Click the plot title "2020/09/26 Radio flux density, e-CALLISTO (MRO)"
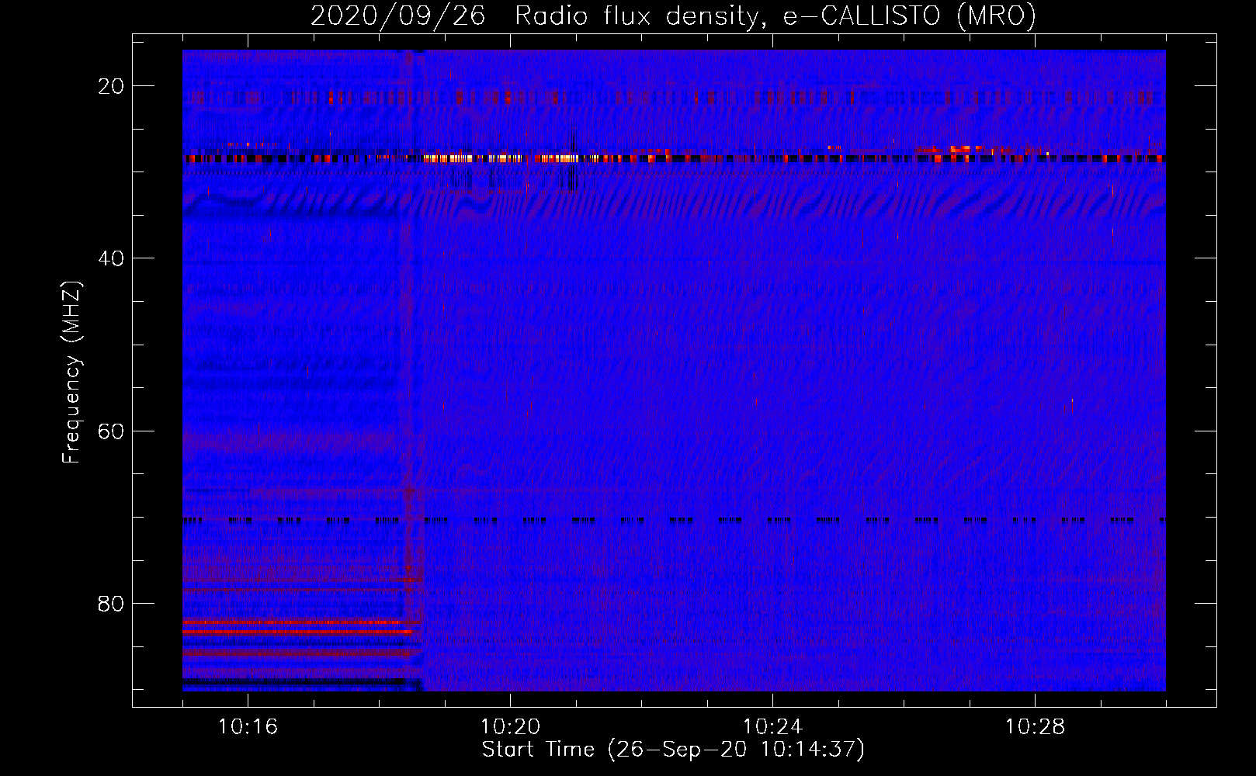The image size is (1256, 776). [673, 16]
